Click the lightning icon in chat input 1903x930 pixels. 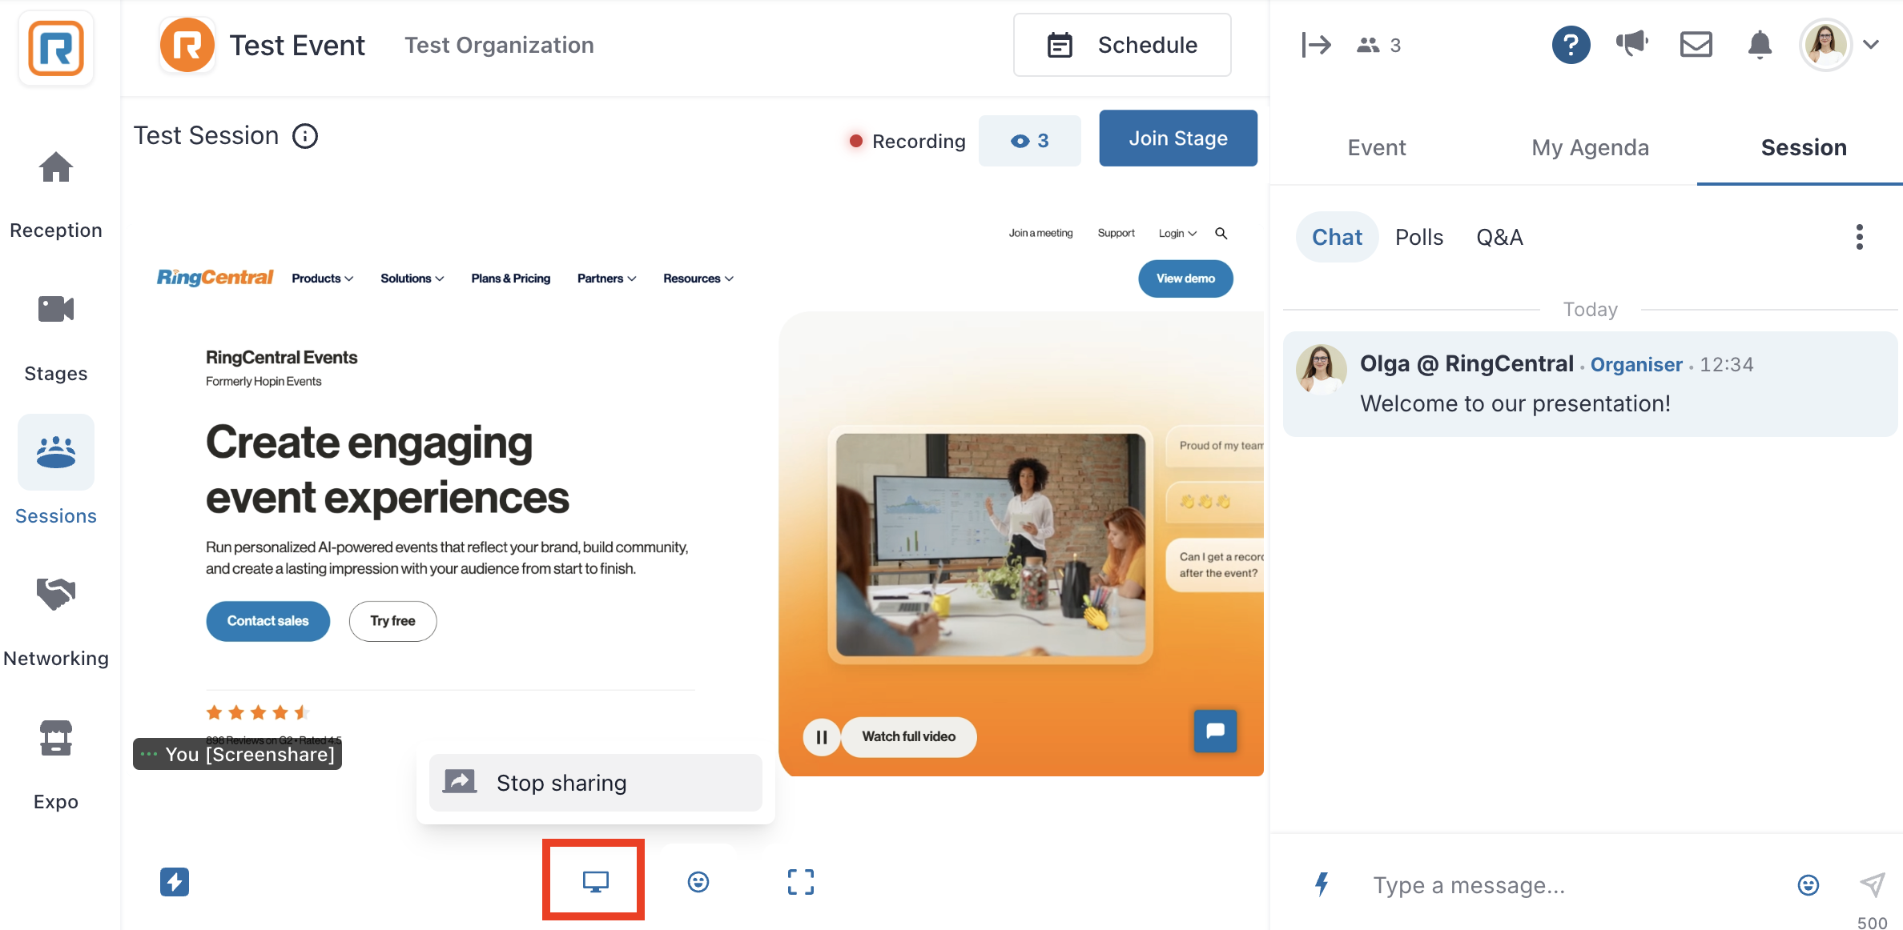[x=1322, y=884]
